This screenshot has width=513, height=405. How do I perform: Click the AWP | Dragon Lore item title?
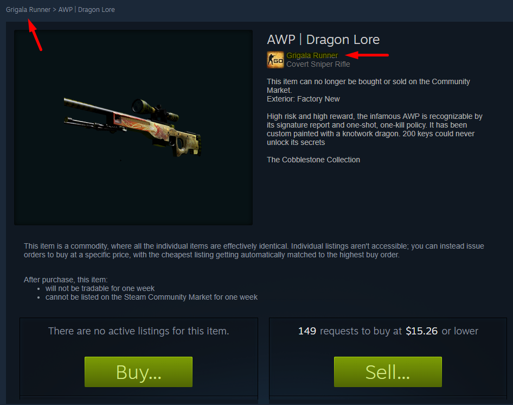coord(323,40)
